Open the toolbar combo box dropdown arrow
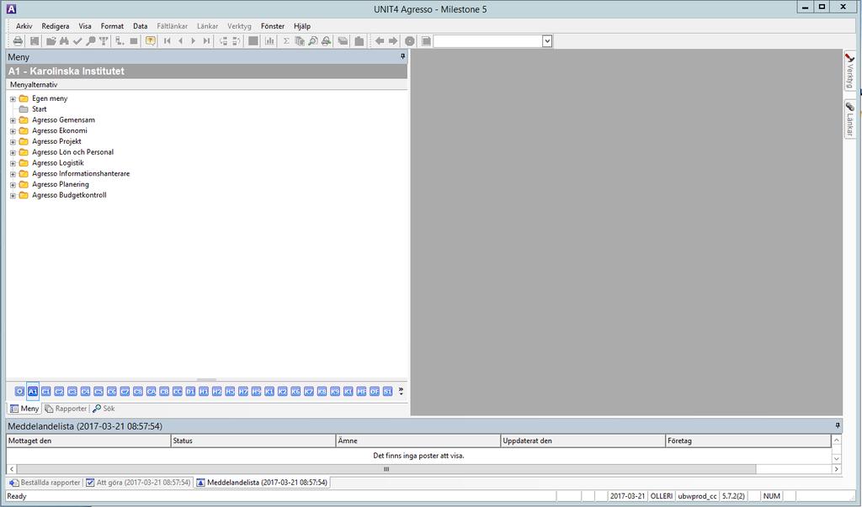 (x=547, y=41)
